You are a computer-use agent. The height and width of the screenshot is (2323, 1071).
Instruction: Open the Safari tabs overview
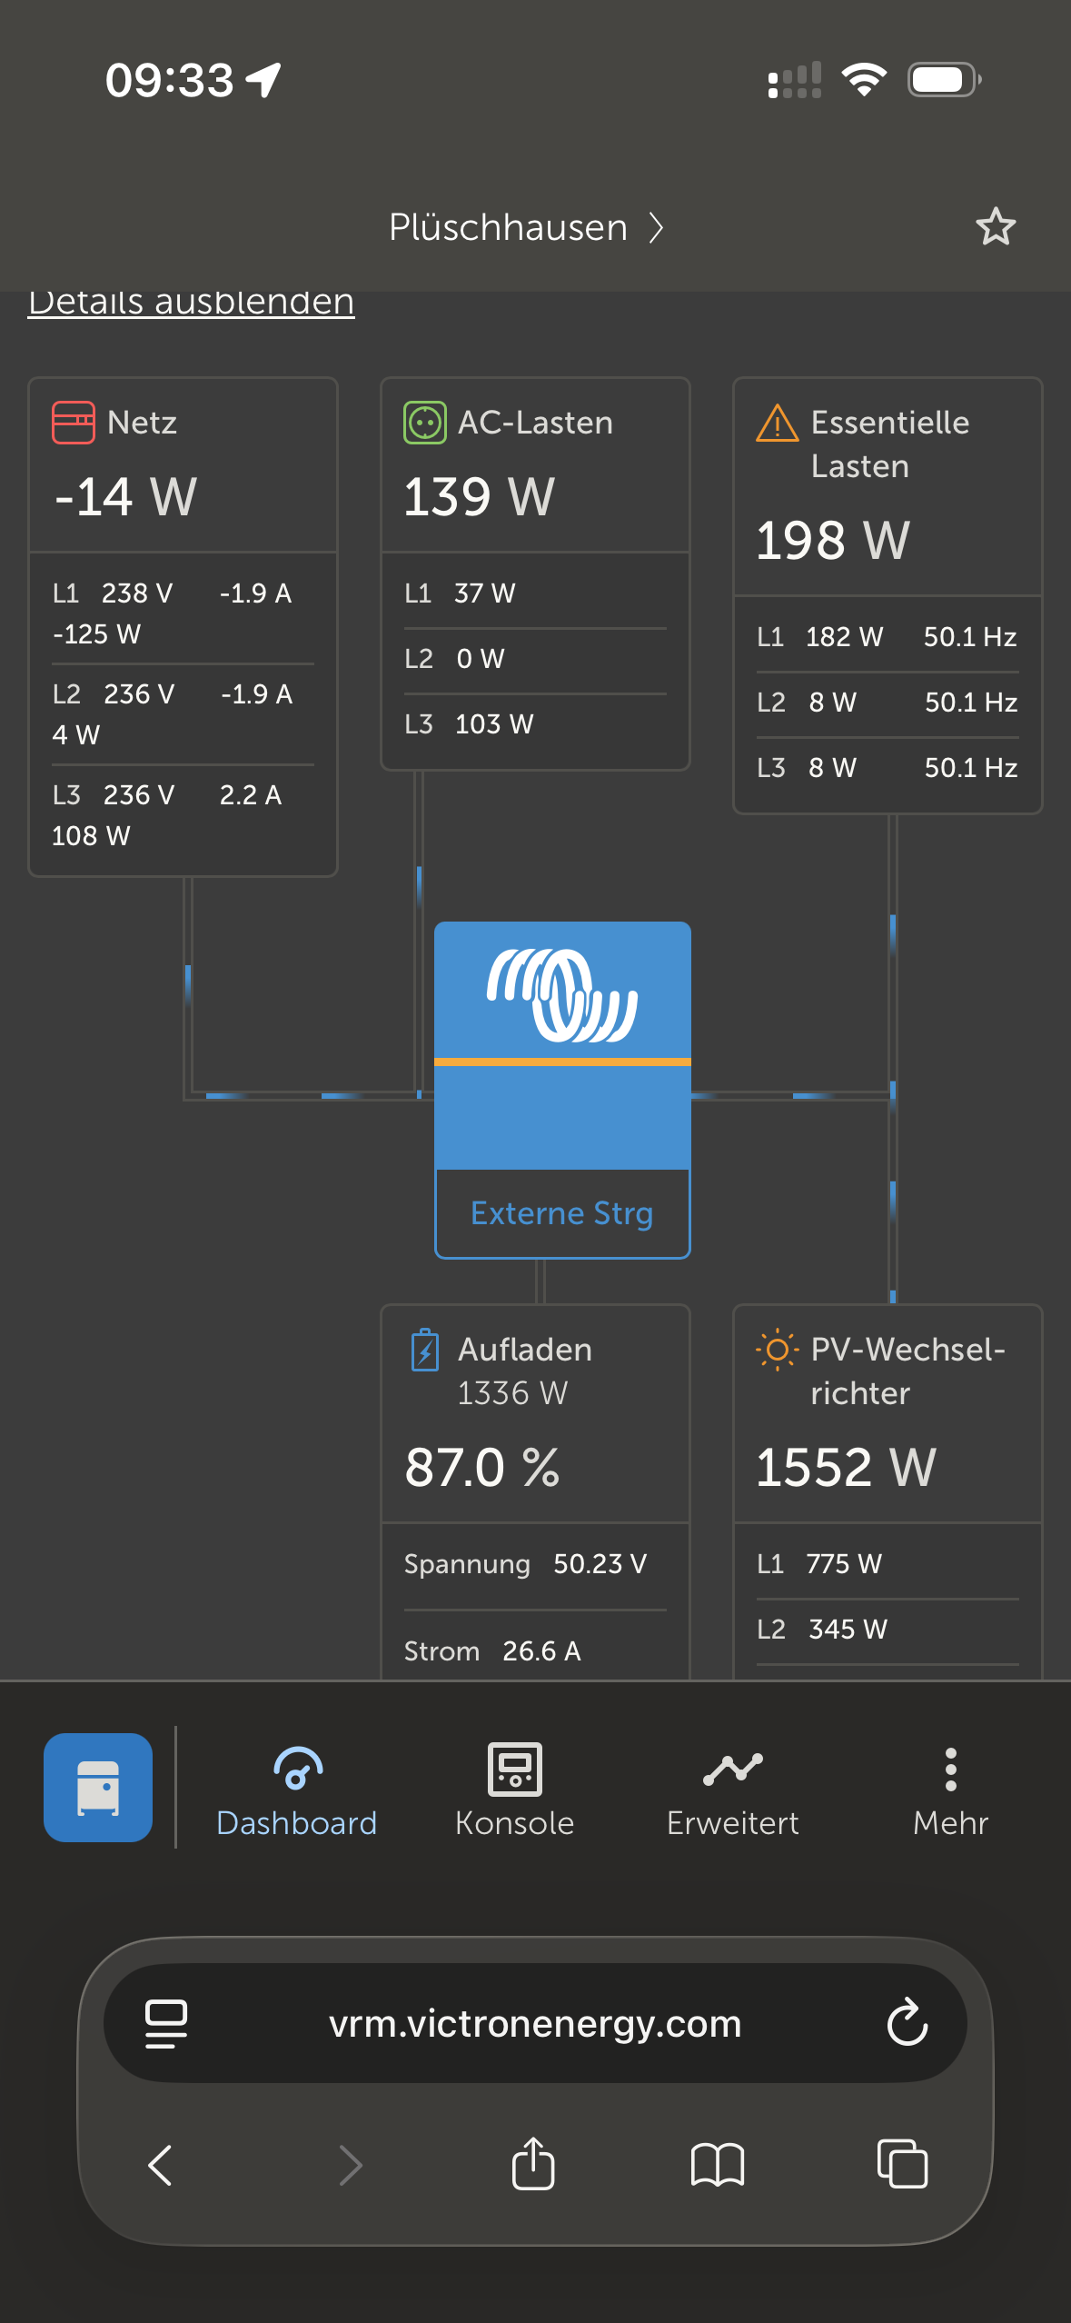pyautogui.click(x=902, y=2164)
